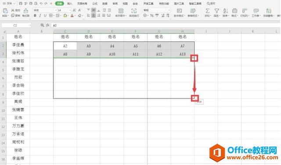Click the Sort A-Z icon
This screenshot has width=281, height=165.
[x=225, y=11]
